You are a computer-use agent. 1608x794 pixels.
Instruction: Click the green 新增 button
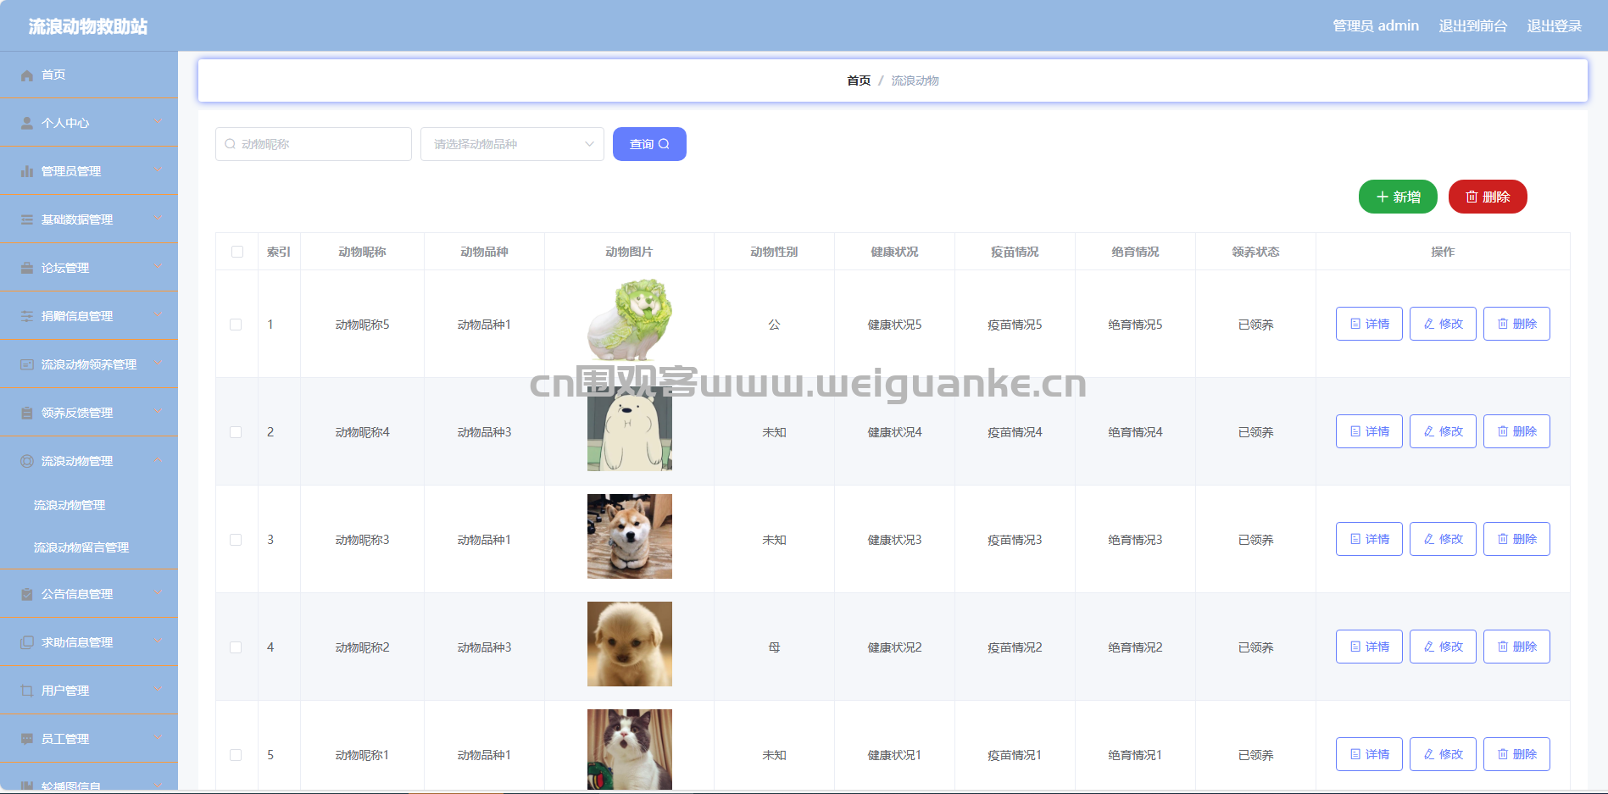click(x=1398, y=197)
